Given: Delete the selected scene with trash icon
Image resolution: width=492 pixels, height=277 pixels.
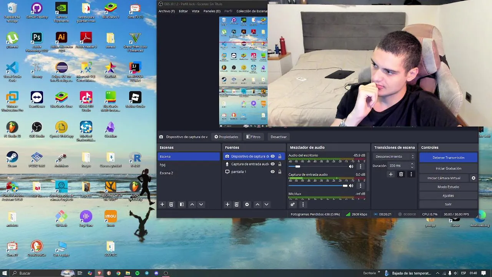Looking at the screenshot, I should coord(171,205).
